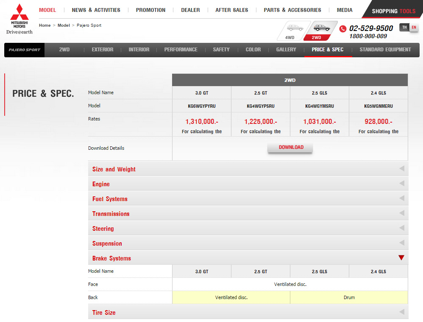Open the DEALER menu
The image size is (423, 322).
(190, 10)
